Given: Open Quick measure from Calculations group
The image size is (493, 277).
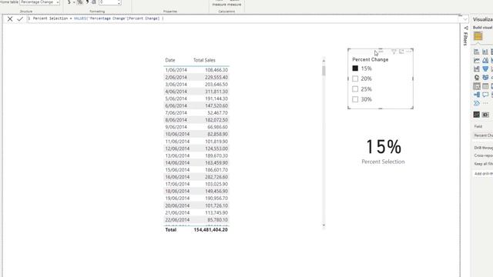Looking at the screenshot, I should [x=234, y=3].
